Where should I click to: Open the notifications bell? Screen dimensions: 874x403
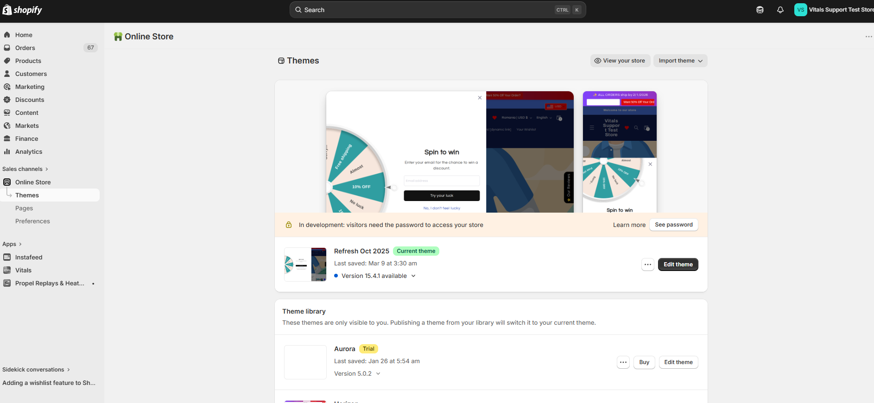coord(780,10)
